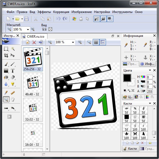
Task: Toggle the pixel grid display button
Action: coord(96,42)
